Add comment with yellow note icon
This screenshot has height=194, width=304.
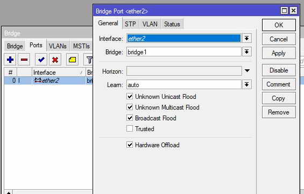pyautogui.click(x=72, y=60)
